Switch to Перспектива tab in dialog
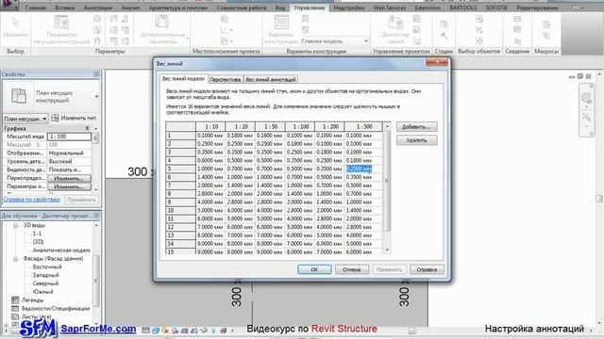604x339 pixels. pos(226,79)
